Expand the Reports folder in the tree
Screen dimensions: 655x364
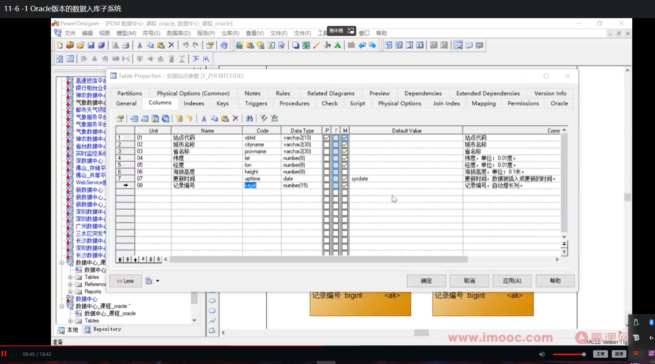[70, 292]
